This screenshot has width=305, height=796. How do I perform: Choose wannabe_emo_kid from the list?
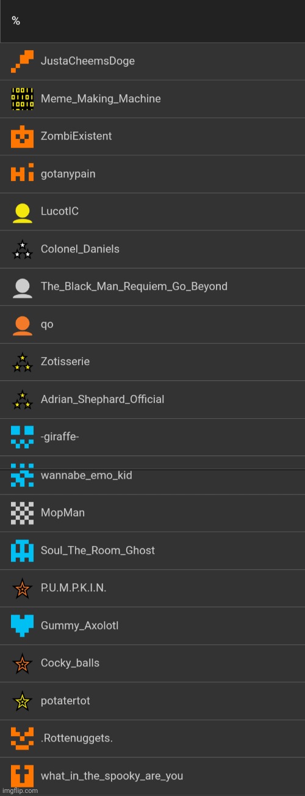point(152,475)
